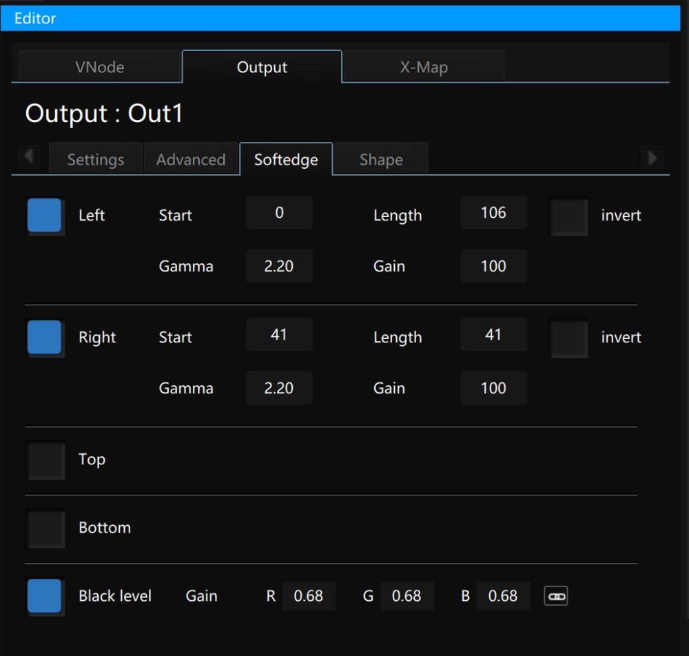Click the Black level R gain field
The width and height of the screenshot is (689, 656).
309,596
